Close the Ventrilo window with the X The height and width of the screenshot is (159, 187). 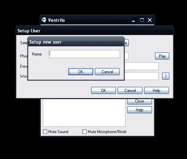point(150,20)
